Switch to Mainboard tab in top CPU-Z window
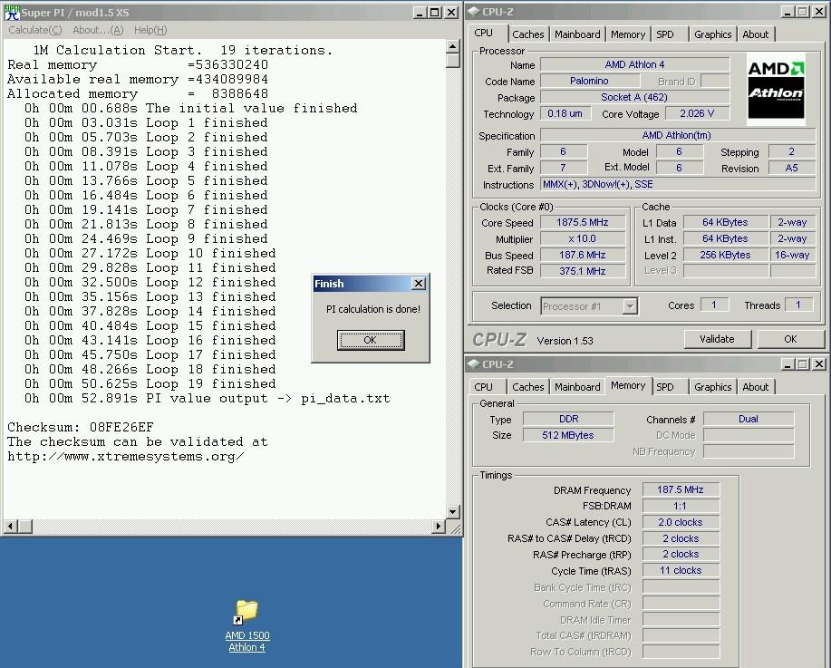831x668 pixels. click(x=577, y=34)
